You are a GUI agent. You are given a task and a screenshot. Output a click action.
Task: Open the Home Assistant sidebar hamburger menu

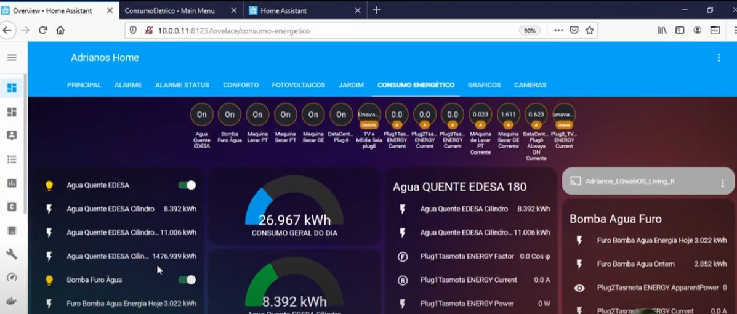coord(12,58)
